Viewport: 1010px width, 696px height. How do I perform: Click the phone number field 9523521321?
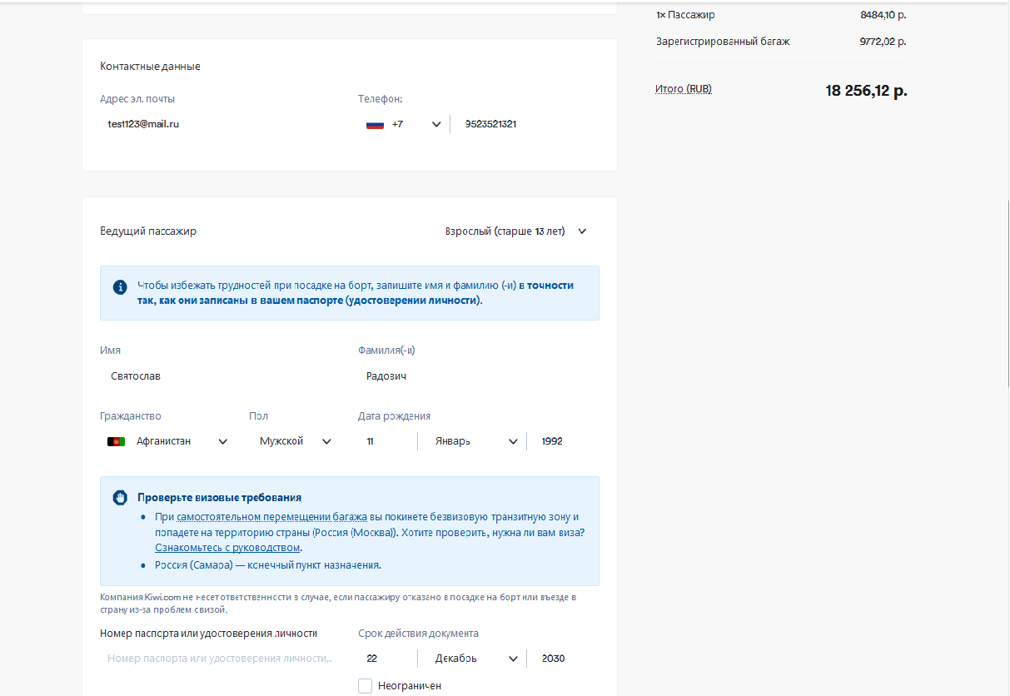[x=525, y=124]
